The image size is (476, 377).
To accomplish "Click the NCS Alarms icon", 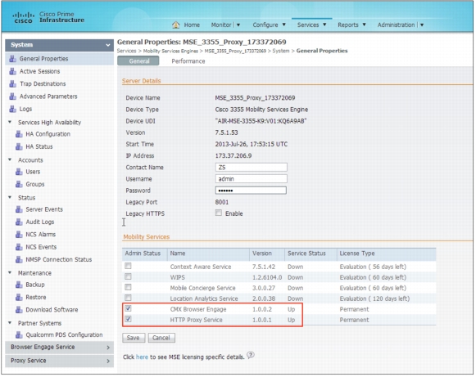I will (19, 235).
